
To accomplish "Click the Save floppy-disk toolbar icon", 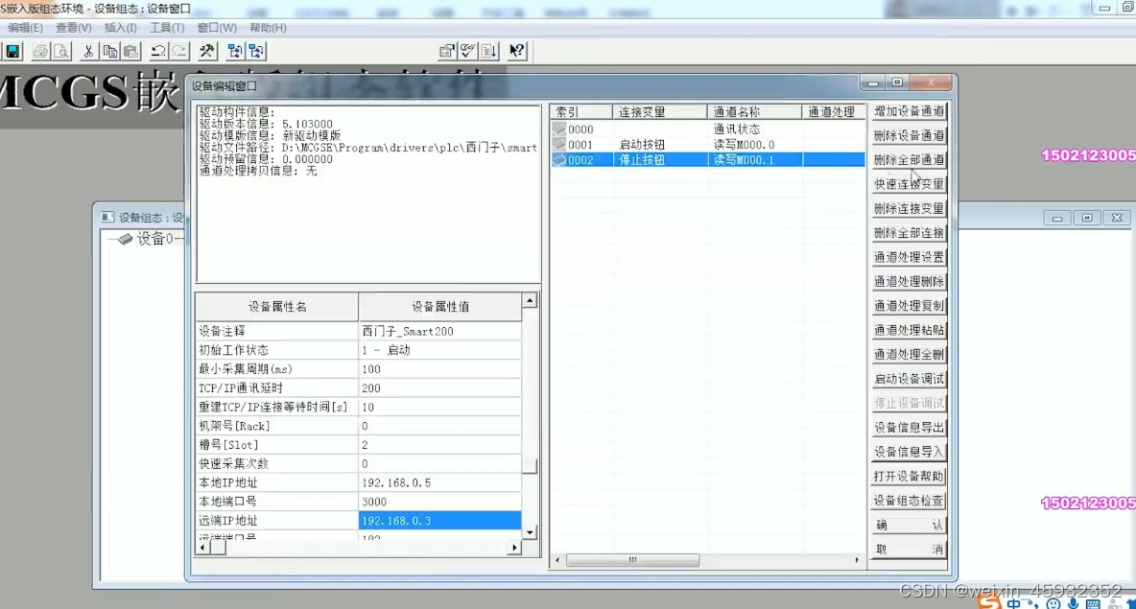I will coord(13,51).
